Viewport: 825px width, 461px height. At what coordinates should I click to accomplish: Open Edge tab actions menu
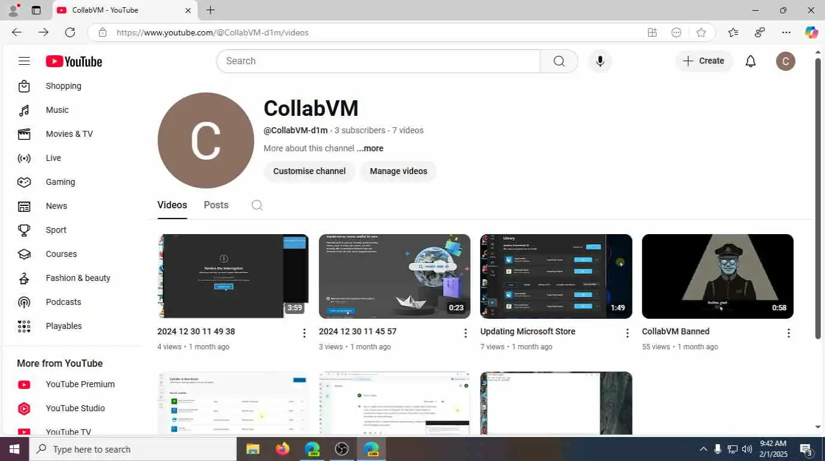(36, 10)
